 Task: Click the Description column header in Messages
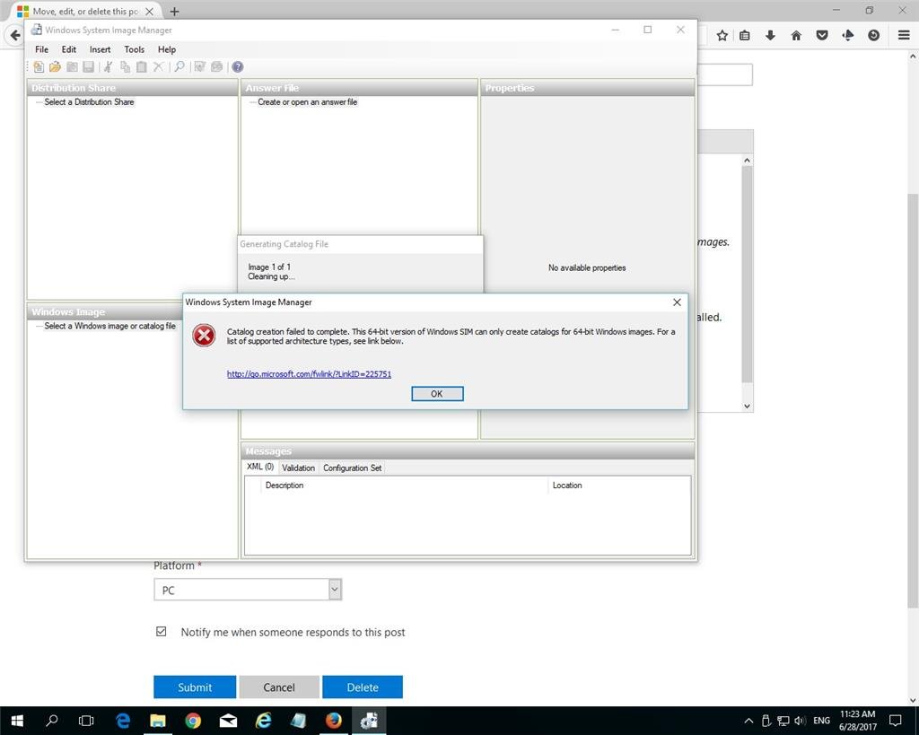[x=404, y=486]
